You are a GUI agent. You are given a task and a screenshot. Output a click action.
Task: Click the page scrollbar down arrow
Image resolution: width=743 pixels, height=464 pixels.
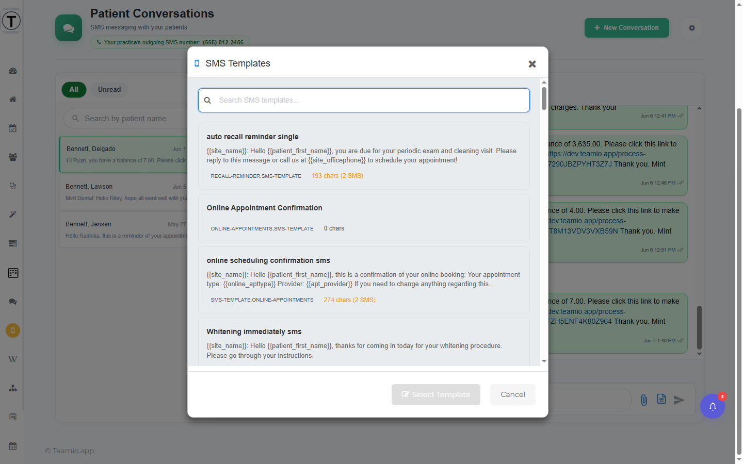[739, 459]
